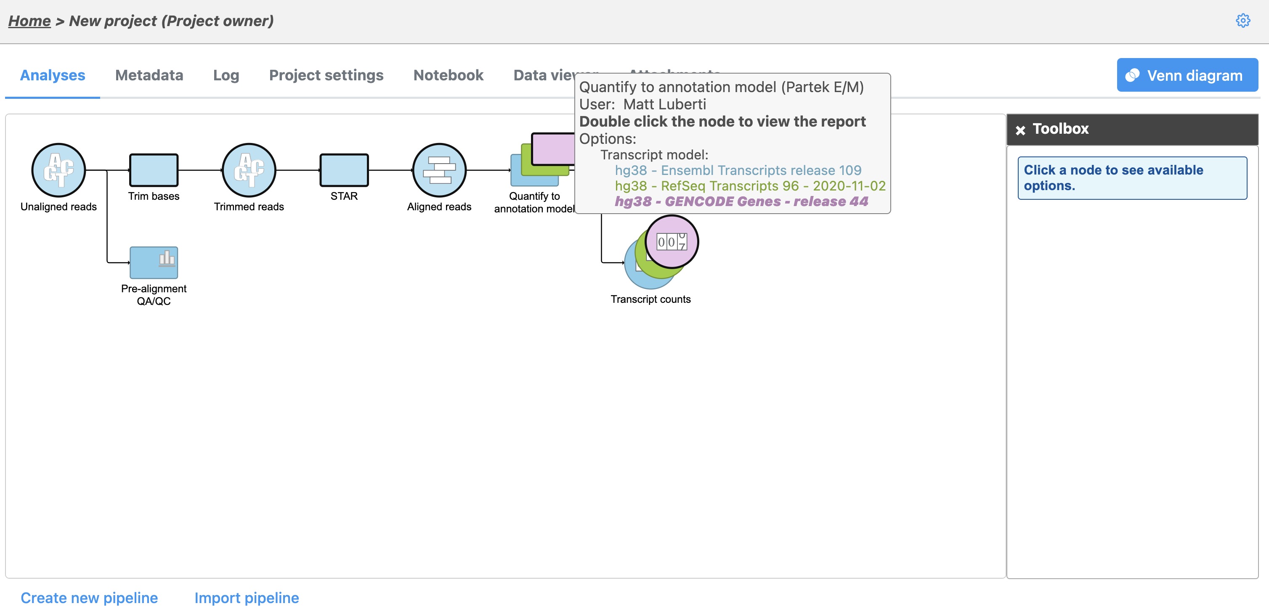Close the Toolbox panel
The height and width of the screenshot is (614, 1269).
[x=1020, y=130]
